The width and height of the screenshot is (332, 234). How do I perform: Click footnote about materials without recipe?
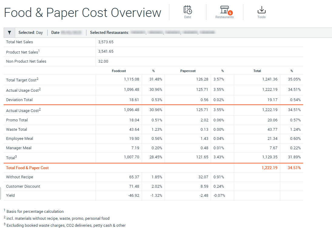58,218
